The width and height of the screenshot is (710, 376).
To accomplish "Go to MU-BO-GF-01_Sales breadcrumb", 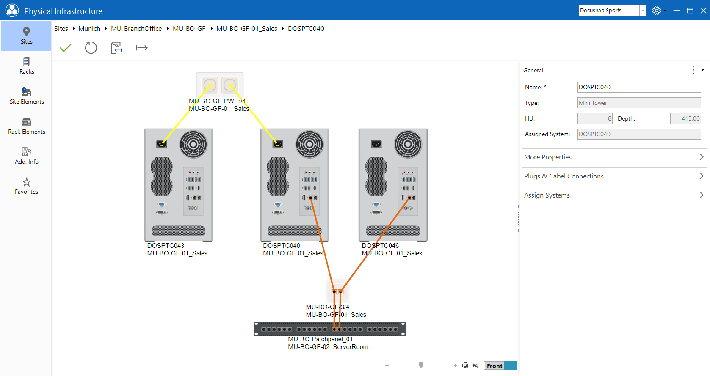I will (x=247, y=28).
